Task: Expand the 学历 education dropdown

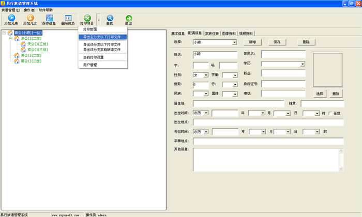Action: (x=303, y=64)
